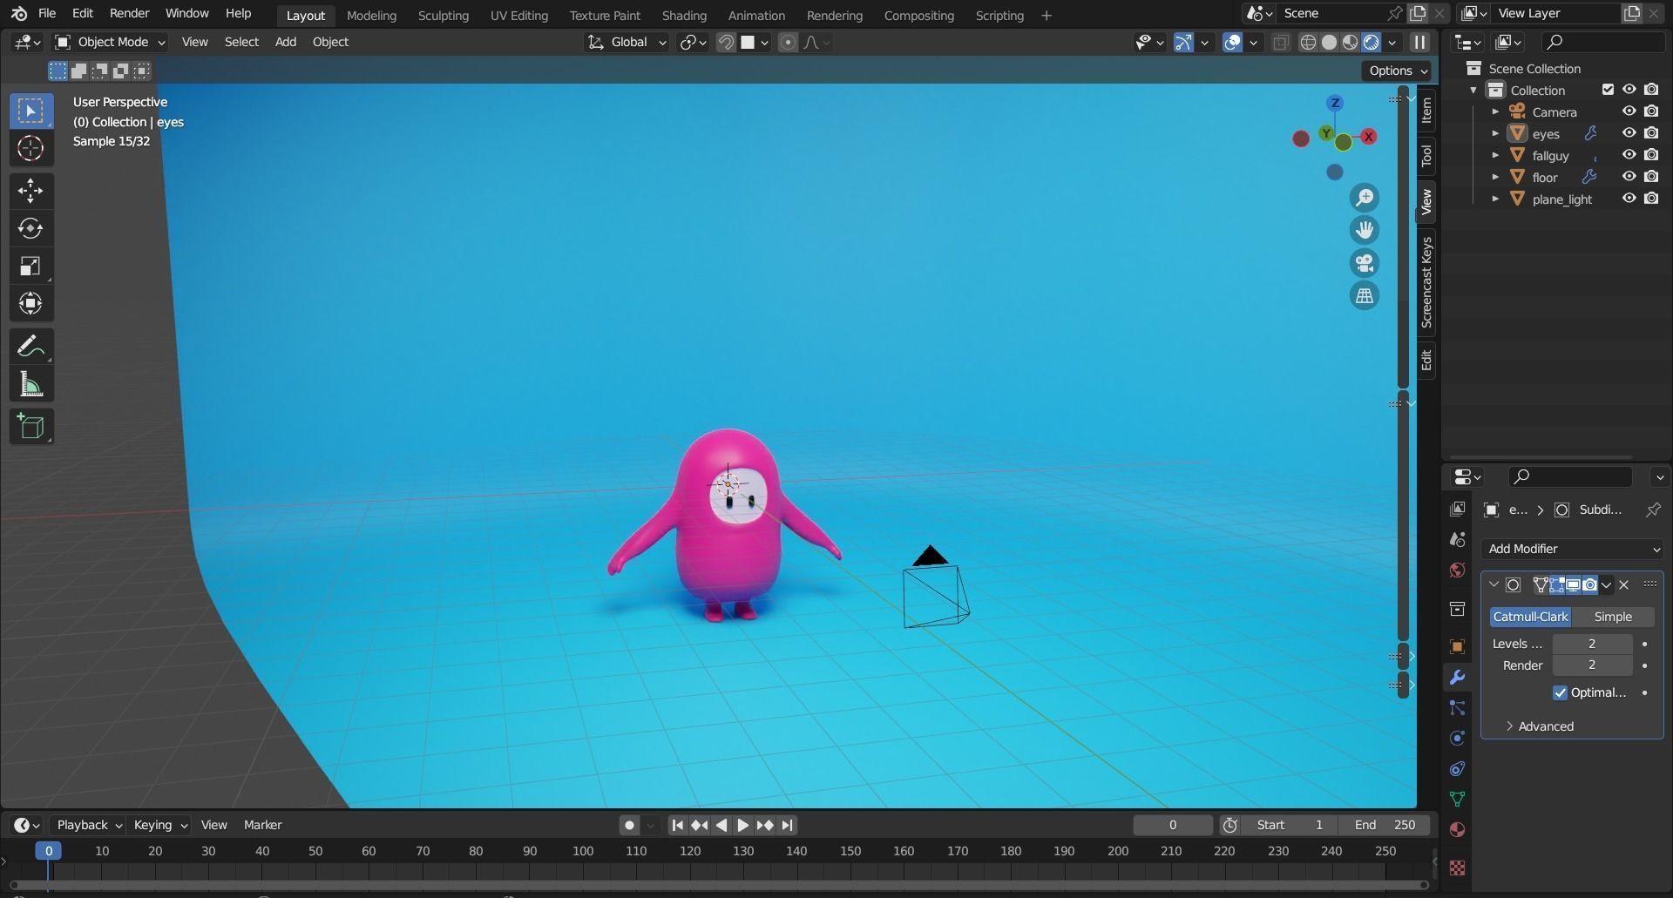Screen dimensions: 1673x898
Task: Open the Object properties tab
Action: click(x=1457, y=646)
